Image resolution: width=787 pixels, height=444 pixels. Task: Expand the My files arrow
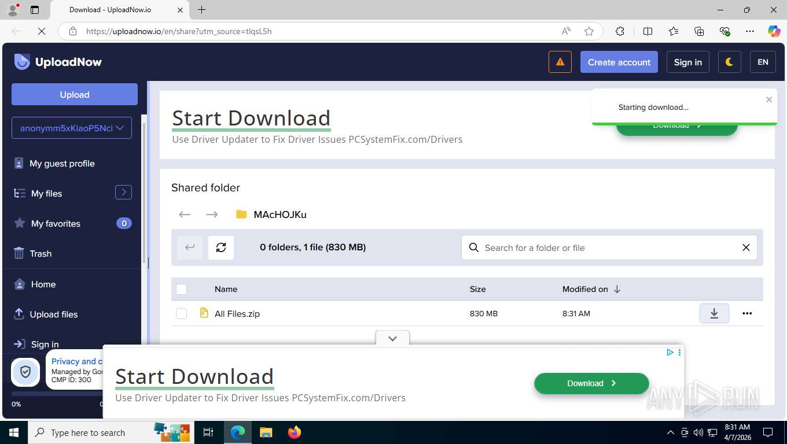point(123,192)
